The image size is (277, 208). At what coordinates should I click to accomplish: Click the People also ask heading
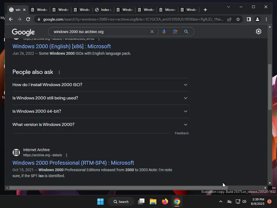[x=33, y=72]
